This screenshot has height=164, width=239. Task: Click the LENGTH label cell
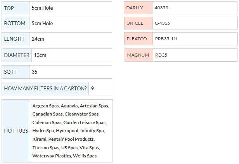[16, 39]
